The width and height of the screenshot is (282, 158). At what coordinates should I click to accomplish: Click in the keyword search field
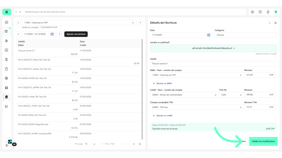coord(135,12)
